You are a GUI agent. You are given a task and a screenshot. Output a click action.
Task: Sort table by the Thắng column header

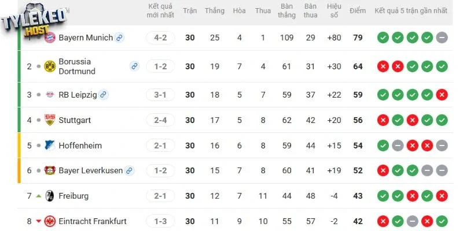pyautogui.click(x=215, y=11)
